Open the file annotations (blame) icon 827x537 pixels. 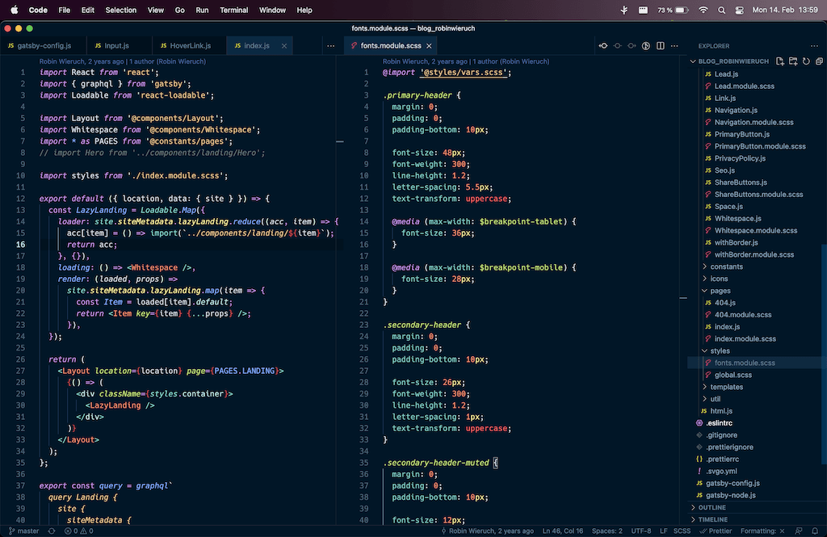point(646,46)
